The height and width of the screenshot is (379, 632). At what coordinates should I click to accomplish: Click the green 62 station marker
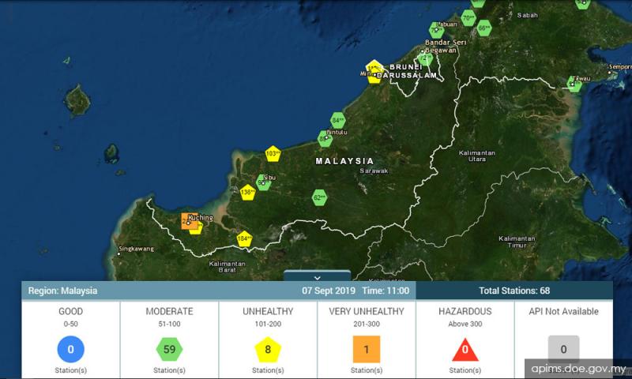pyautogui.click(x=319, y=197)
